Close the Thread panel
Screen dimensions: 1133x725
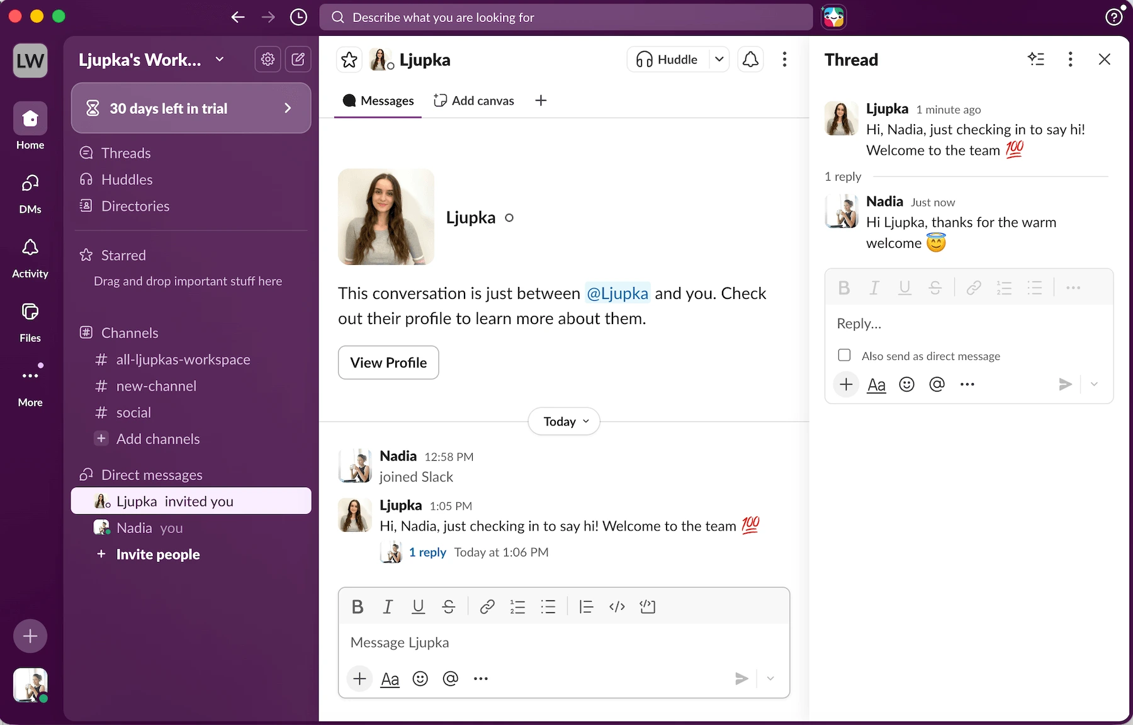point(1104,59)
